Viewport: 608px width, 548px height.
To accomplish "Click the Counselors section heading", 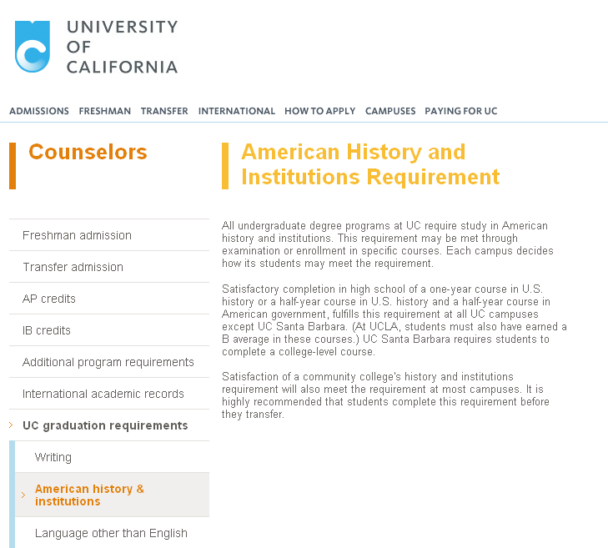I will [88, 152].
